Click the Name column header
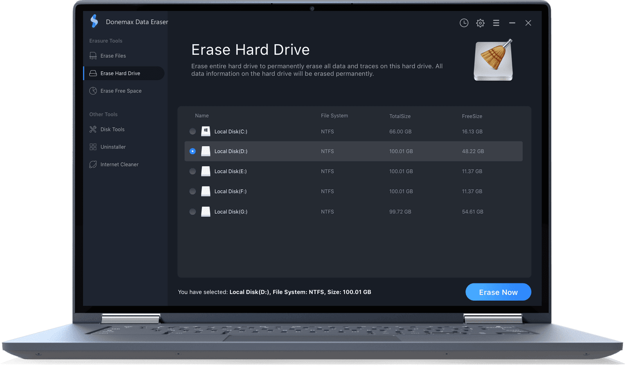Screen dimensions: 626x371 201,116
